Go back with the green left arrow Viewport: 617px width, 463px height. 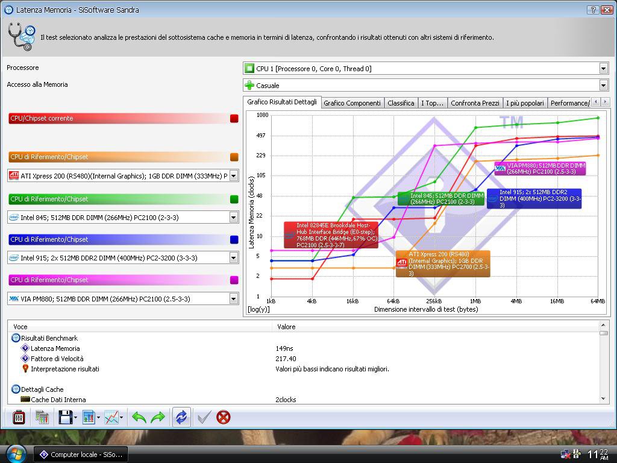139,417
